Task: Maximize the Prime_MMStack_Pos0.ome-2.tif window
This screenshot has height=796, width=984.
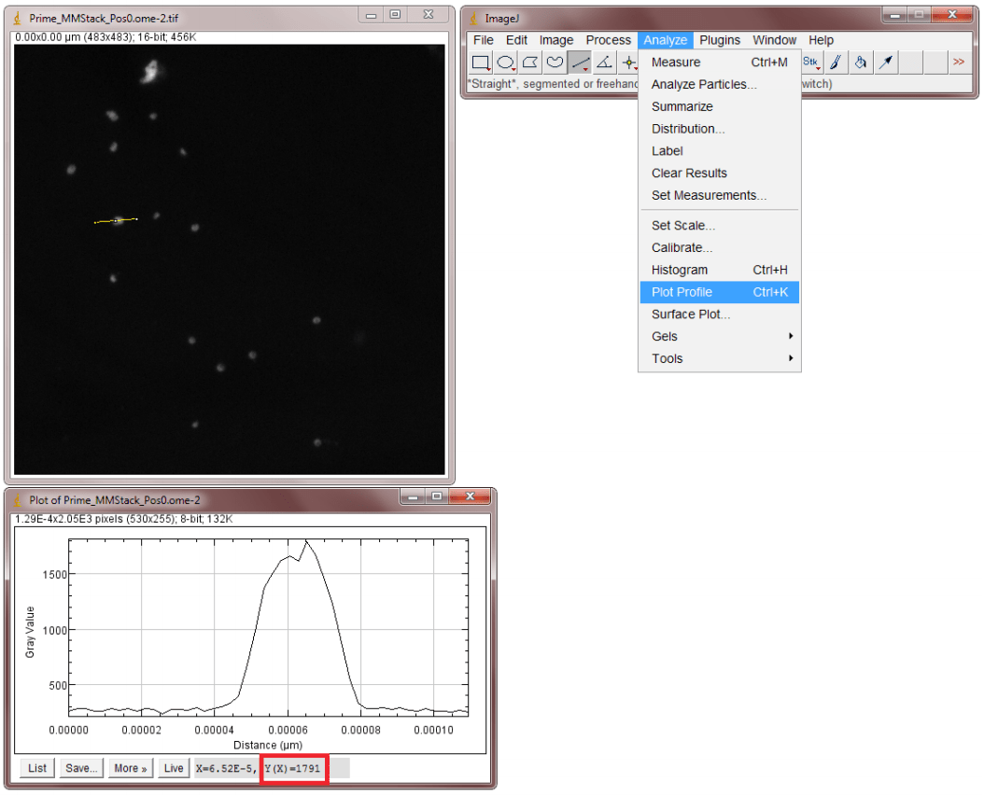Action: click(x=395, y=15)
